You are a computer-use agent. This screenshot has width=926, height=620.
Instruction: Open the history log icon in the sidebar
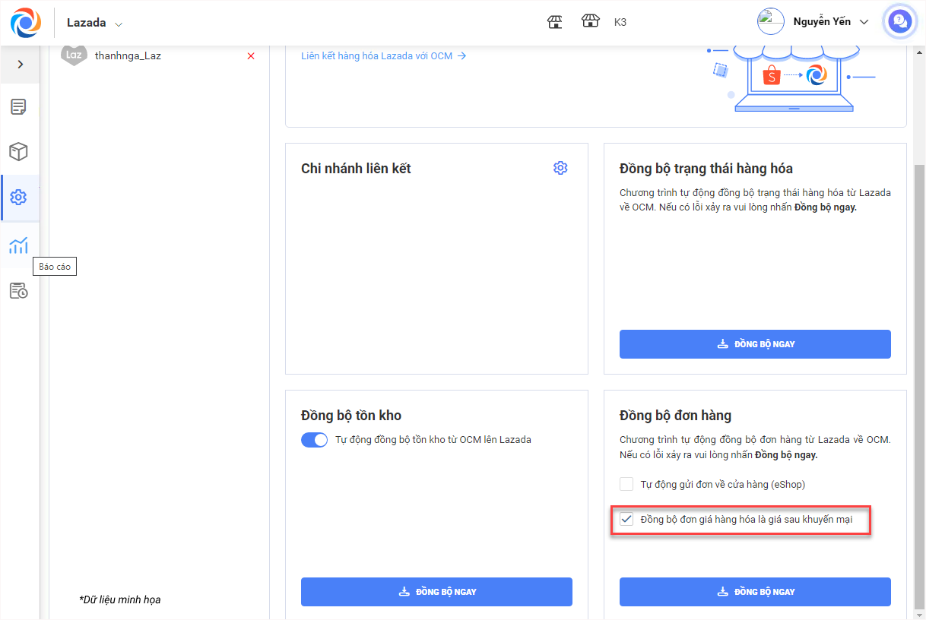click(x=18, y=291)
